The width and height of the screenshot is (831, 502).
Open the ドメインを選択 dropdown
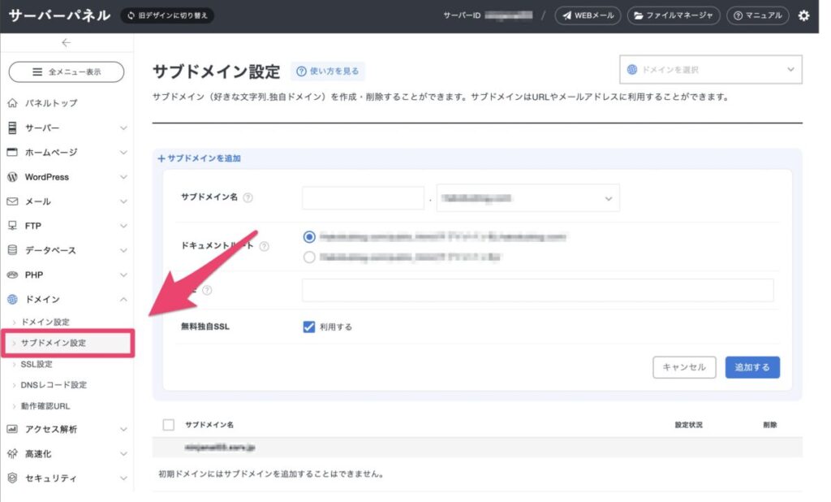point(710,70)
